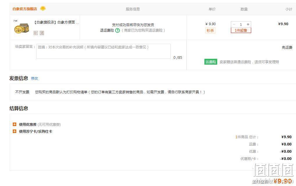Viewport: 296px width, 186px height.
Task: Open the instant noodle product thumbnail
Action: pos(22,27)
